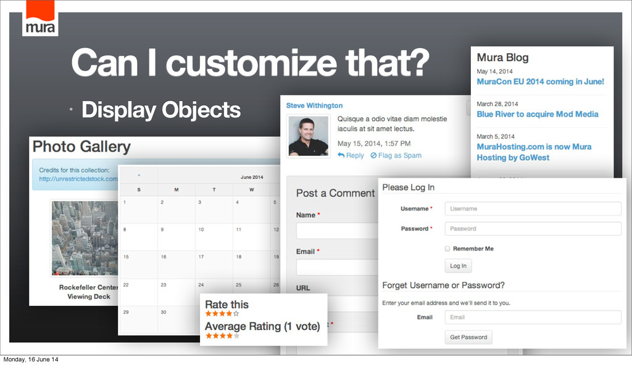Click the Name field in Post a Comment
This screenshot has width=632, height=365.
[x=337, y=231]
